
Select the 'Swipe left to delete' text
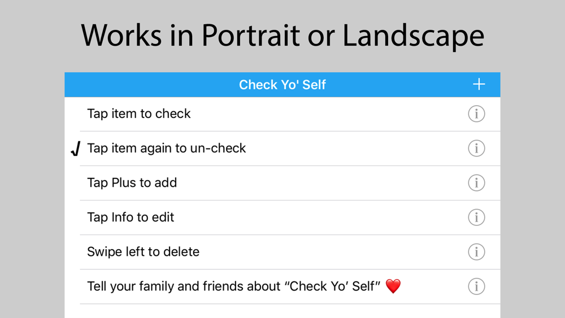143,252
